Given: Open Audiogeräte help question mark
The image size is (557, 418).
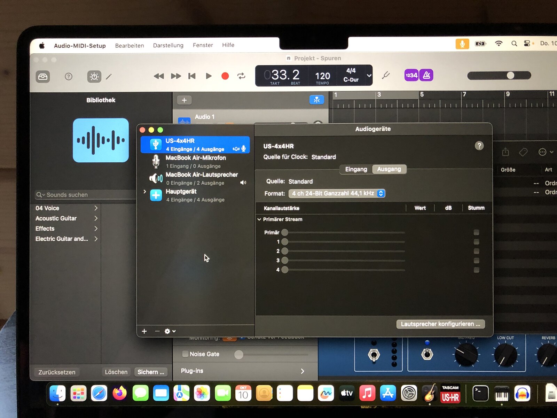Looking at the screenshot, I should coord(479,146).
